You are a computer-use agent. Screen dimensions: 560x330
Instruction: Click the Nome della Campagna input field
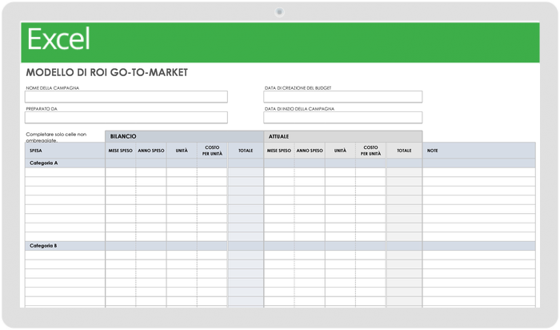coord(126,97)
